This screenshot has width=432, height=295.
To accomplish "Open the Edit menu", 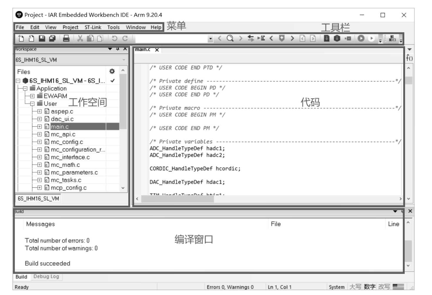I will click(35, 27).
